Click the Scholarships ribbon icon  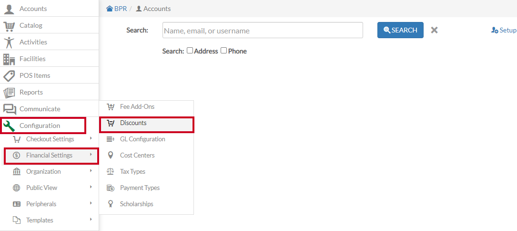pos(111,204)
